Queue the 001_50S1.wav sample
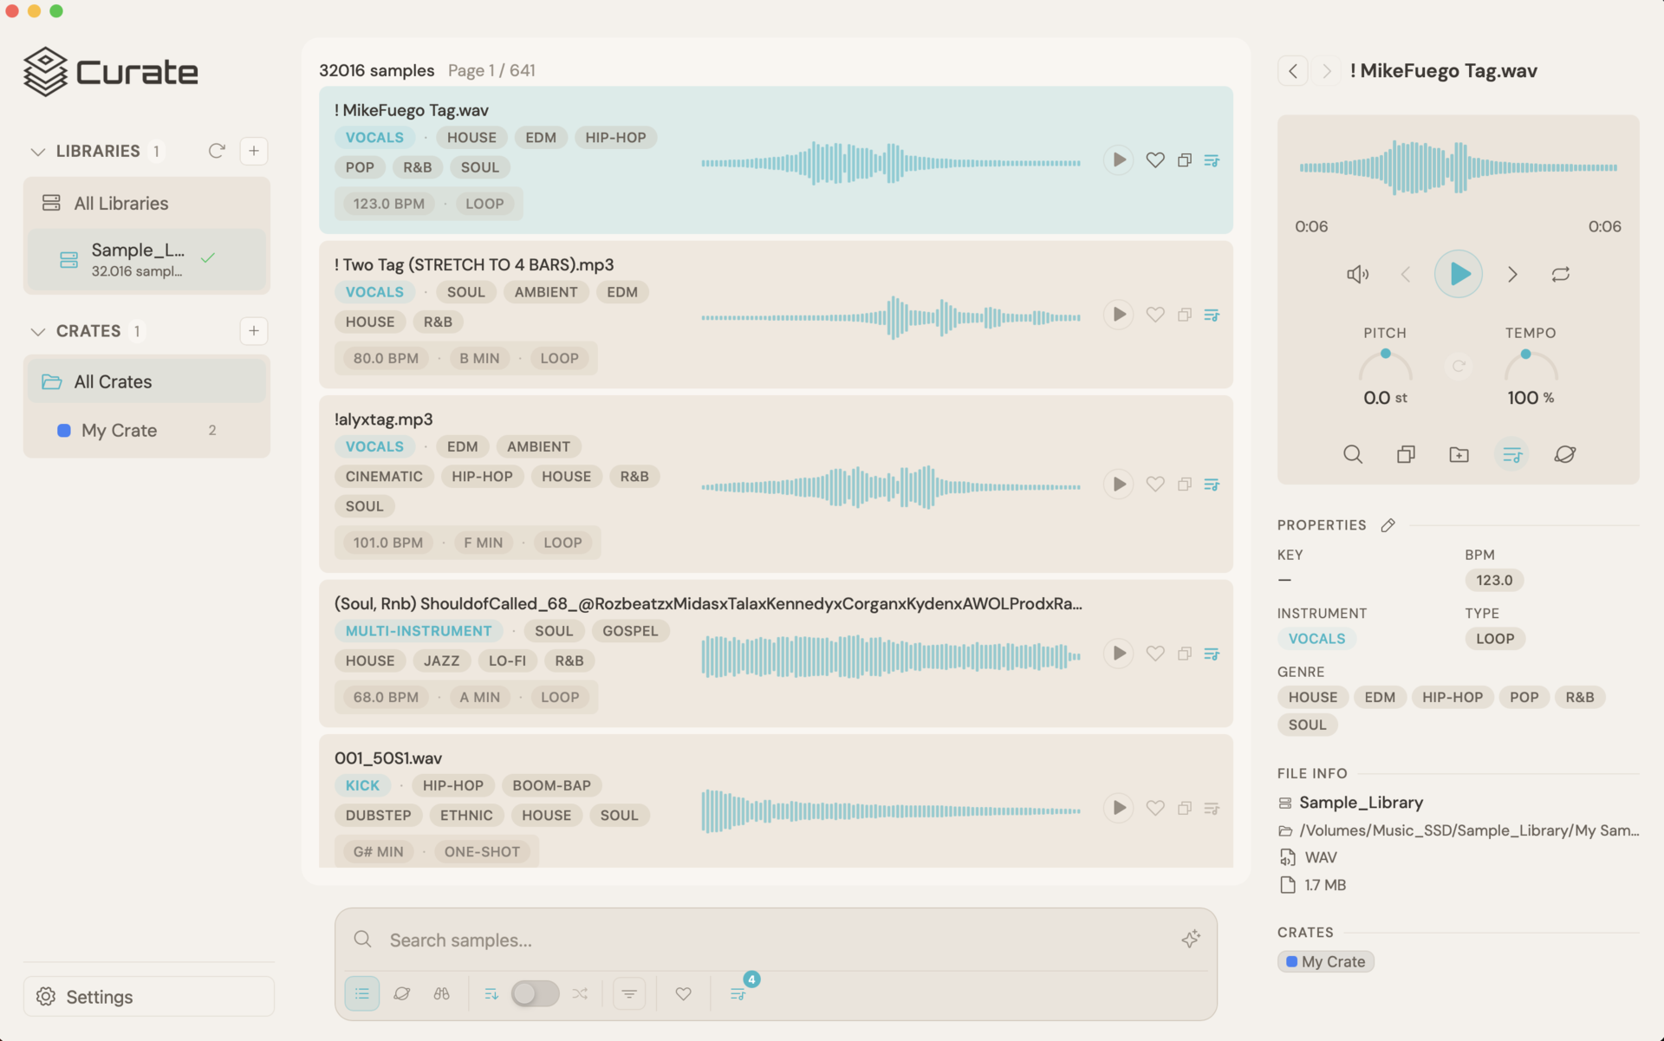 pos(1212,808)
